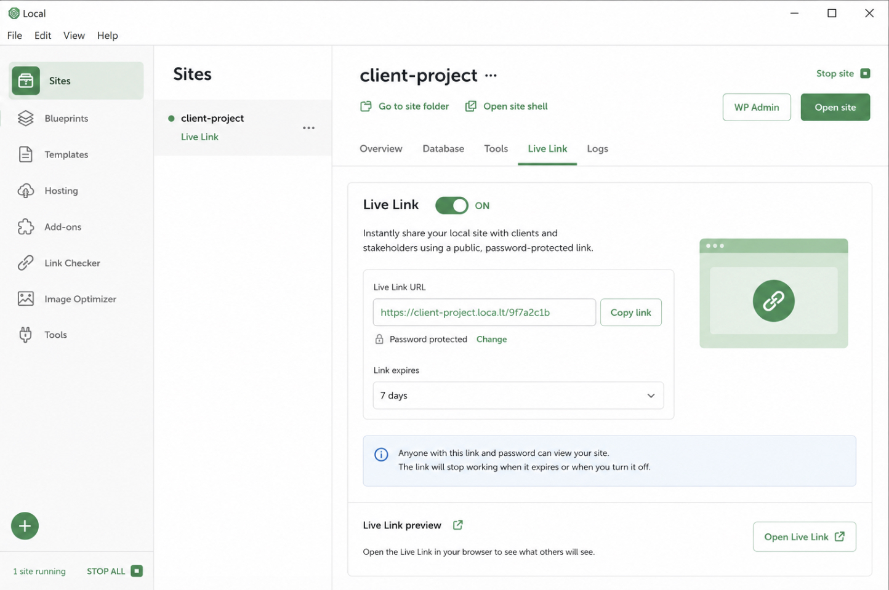Image resolution: width=889 pixels, height=590 pixels.
Task: Click Live Link label under client-project in list
Action: pos(199,137)
